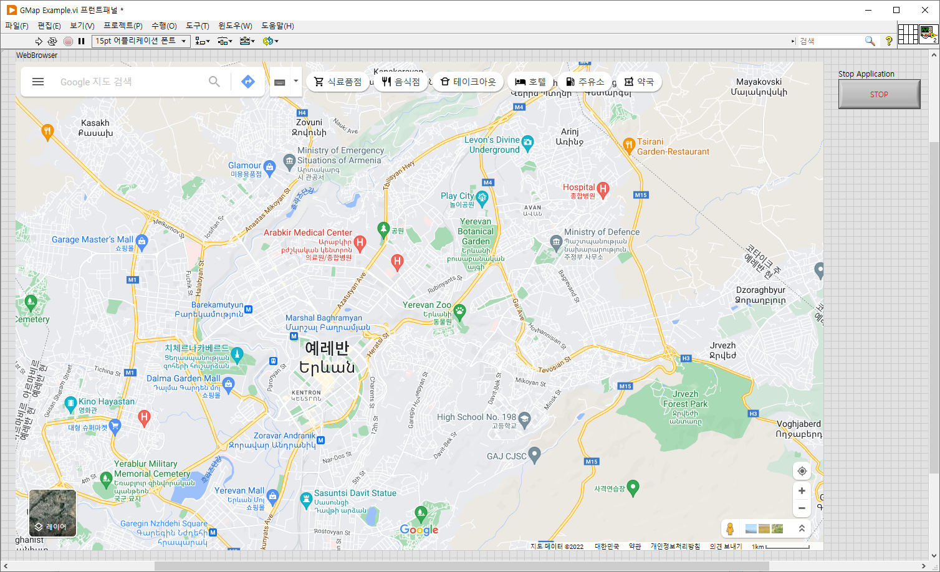The height and width of the screenshot is (572, 940).
Task: Open the text font dropdown (15pt)
Action: (141, 41)
